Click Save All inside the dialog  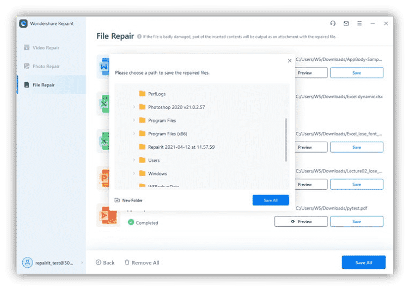(x=271, y=200)
